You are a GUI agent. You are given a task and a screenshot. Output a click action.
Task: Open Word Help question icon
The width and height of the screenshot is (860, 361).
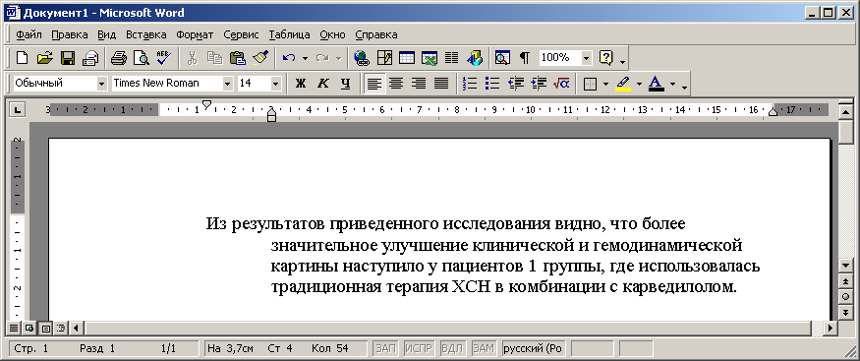(606, 57)
